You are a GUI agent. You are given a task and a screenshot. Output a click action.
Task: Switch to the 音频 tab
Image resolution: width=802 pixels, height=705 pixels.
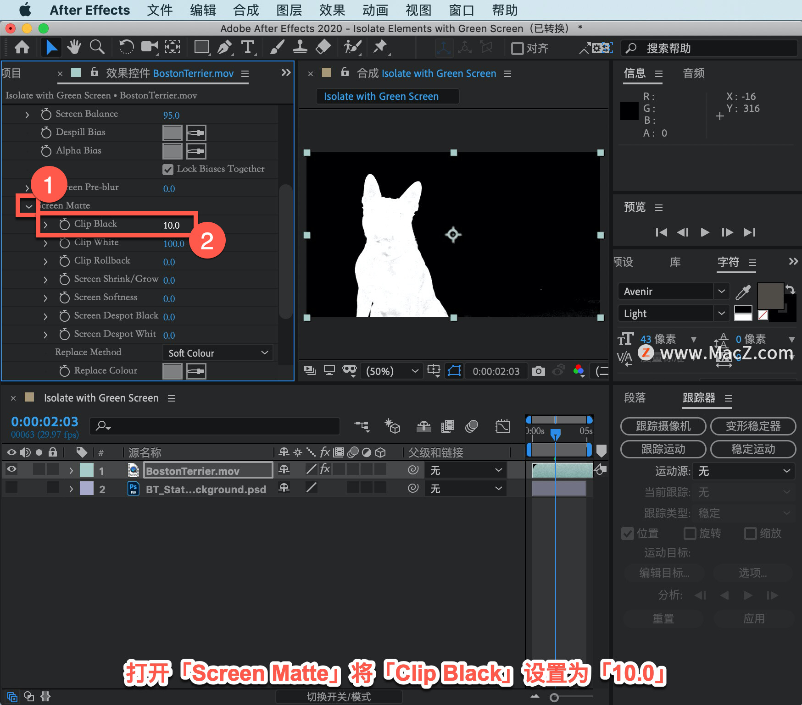693,73
